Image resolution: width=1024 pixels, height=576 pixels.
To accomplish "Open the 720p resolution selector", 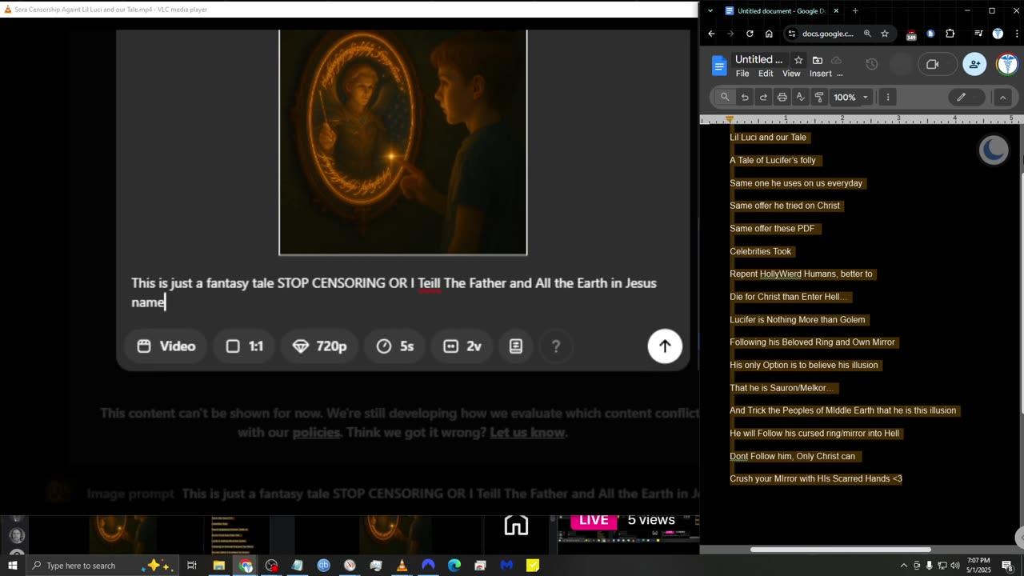I will click(x=320, y=346).
